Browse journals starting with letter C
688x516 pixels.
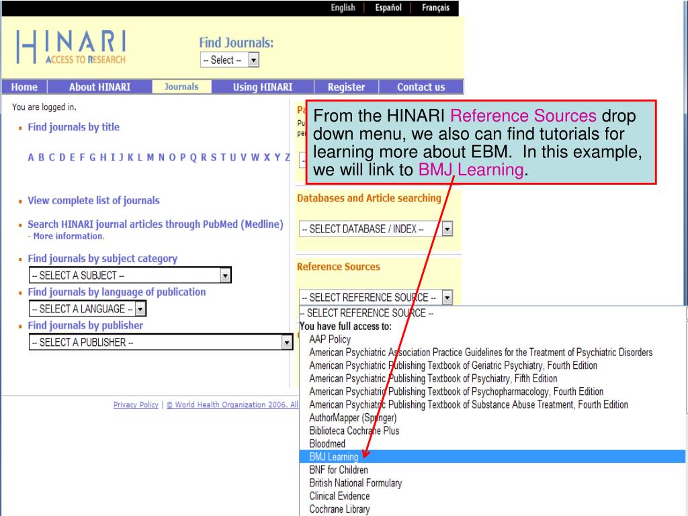click(x=52, y=157)
